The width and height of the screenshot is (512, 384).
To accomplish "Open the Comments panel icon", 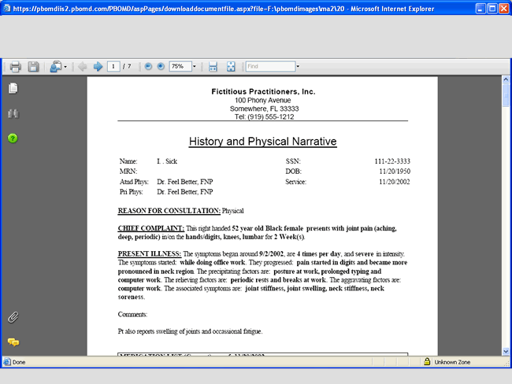I will pos(13,342).
